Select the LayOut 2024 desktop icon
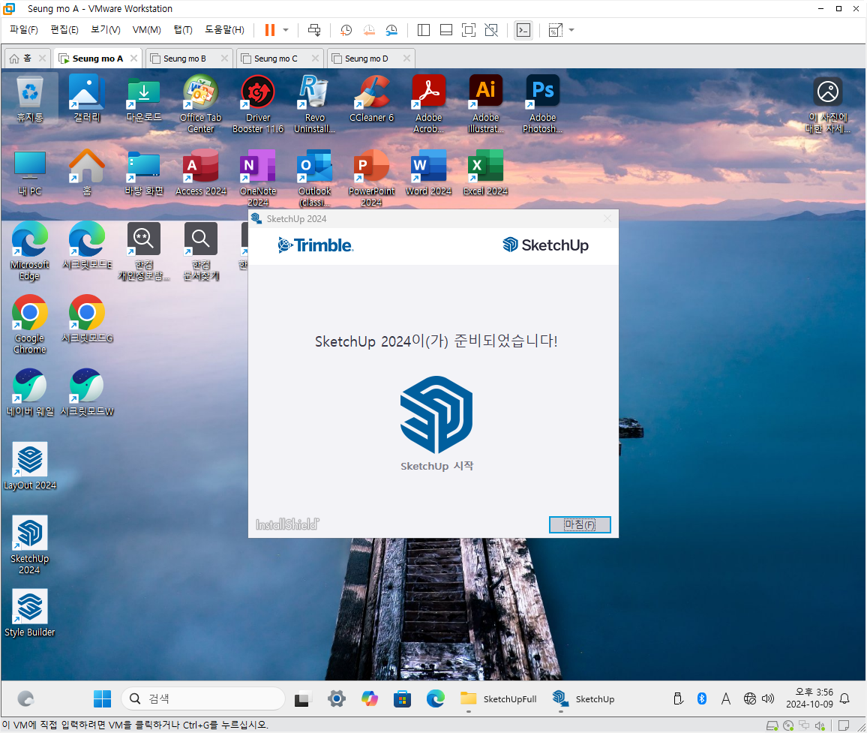Viewport: 867px width, 733px height. 30,467
